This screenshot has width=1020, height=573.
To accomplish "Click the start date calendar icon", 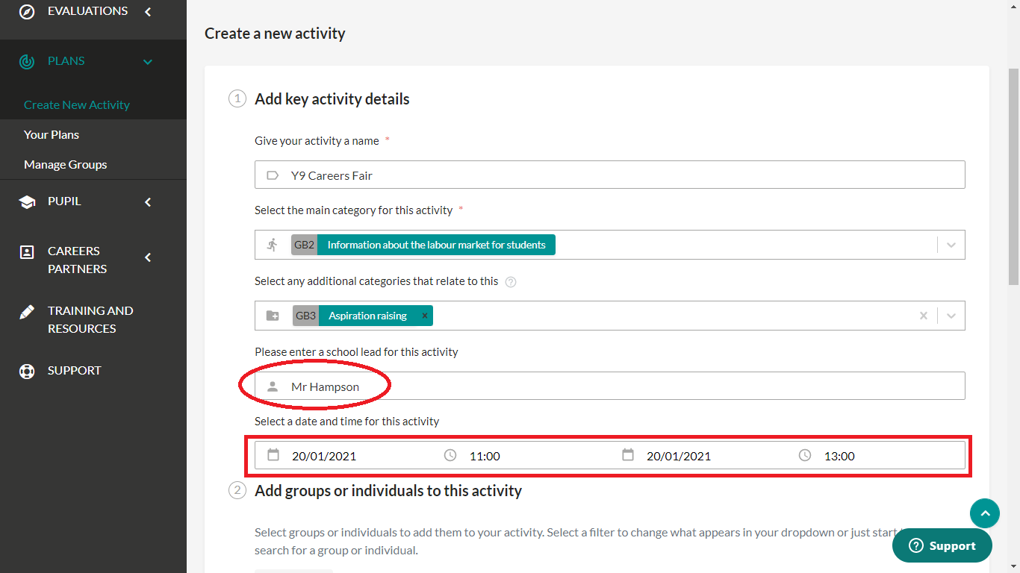I will pos(273,455).
